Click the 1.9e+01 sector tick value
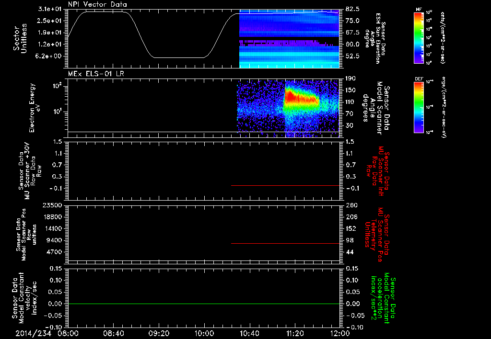Screen dimensions: 491x339 pyautogui.click(x=50, y=33)
